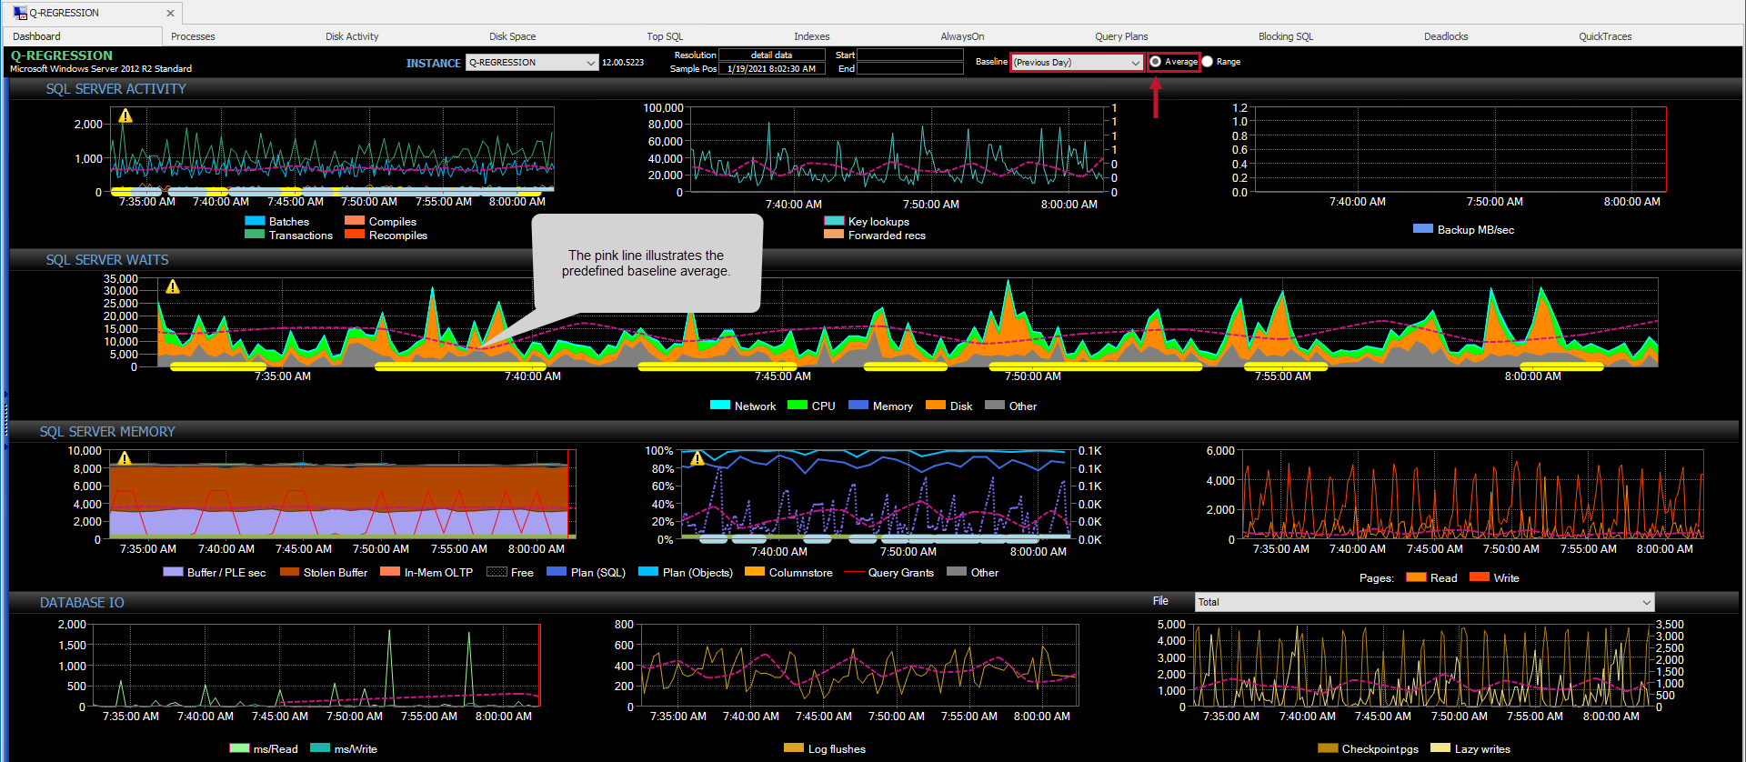Click the Sample Pos date field

(772, 69)
